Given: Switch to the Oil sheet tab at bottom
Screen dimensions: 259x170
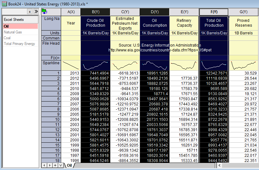Looking at the screenshot, I should coord(69,166).
